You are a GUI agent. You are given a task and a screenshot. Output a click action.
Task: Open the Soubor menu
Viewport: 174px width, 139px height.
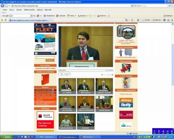[x=5, y=10]
